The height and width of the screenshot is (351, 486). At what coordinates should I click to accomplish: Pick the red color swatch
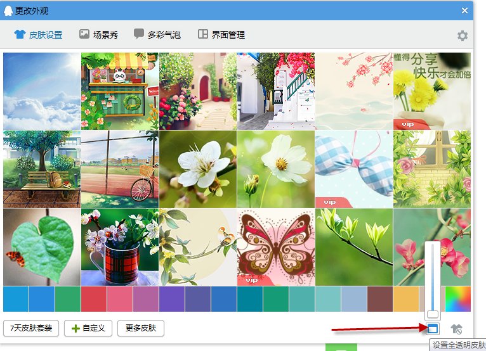tap(94, 299)
